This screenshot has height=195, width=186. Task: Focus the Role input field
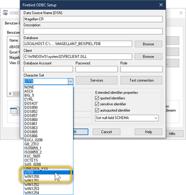click(141, 69)
